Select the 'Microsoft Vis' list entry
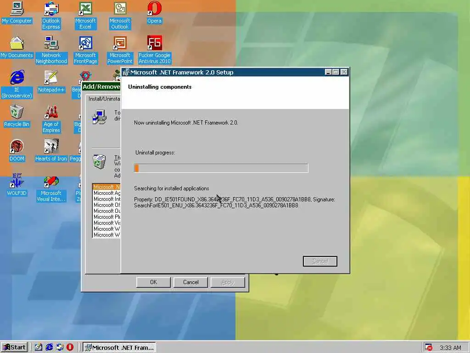The image size is (470, 353). coord(106,223)
